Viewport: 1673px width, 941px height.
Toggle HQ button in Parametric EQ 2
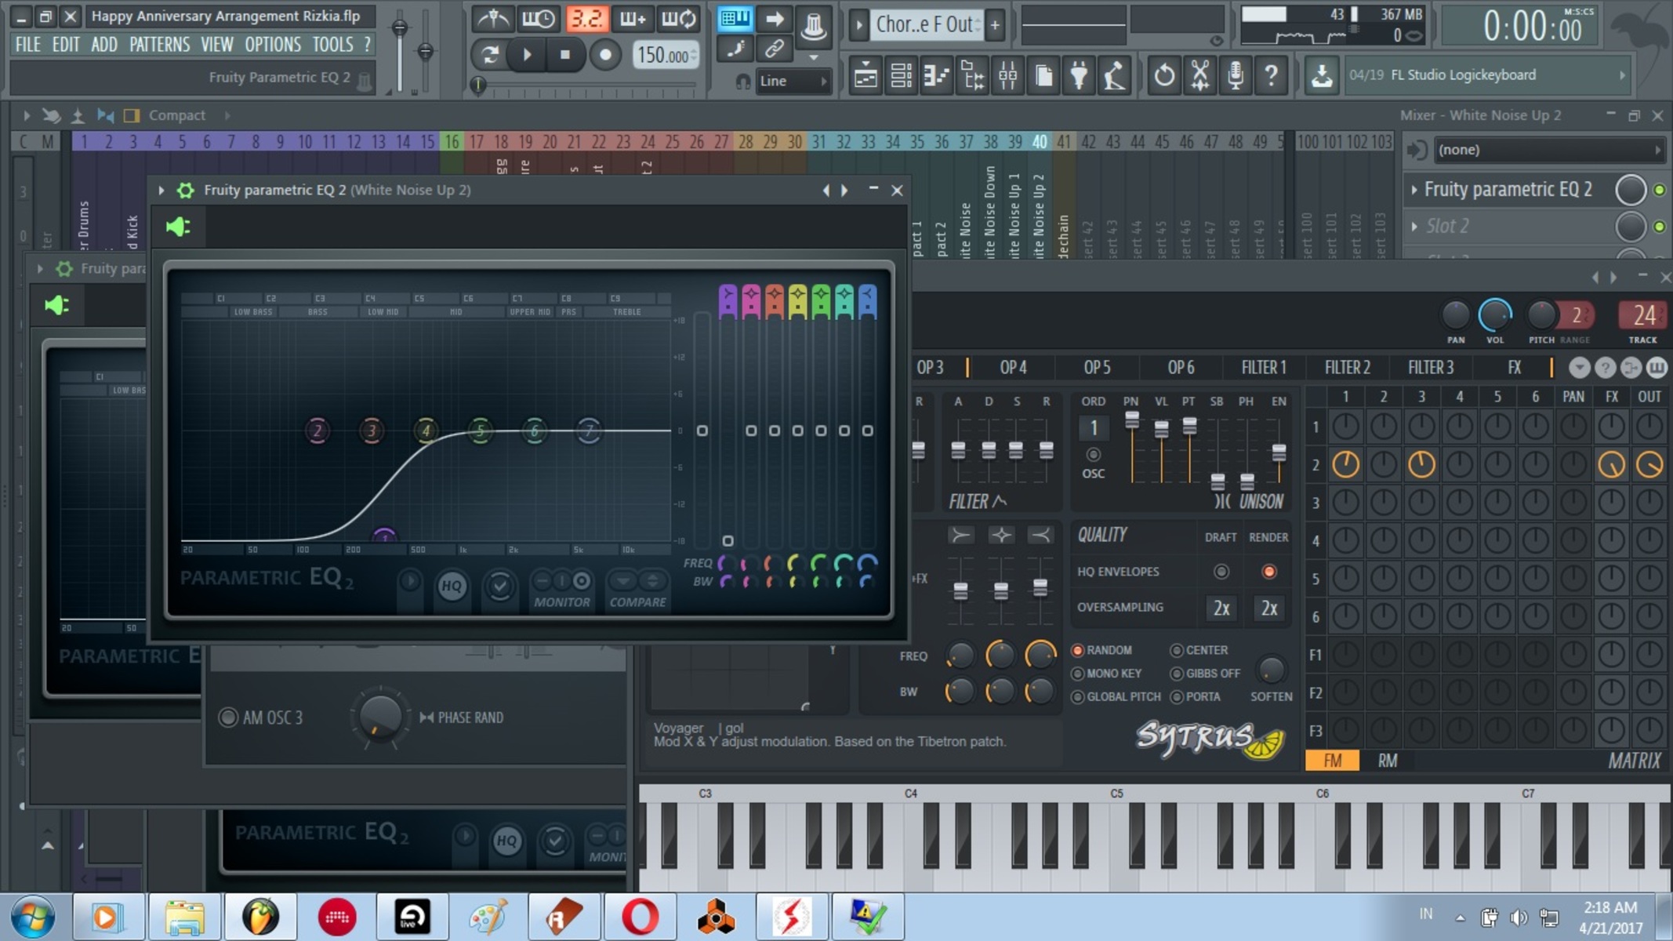452,586
